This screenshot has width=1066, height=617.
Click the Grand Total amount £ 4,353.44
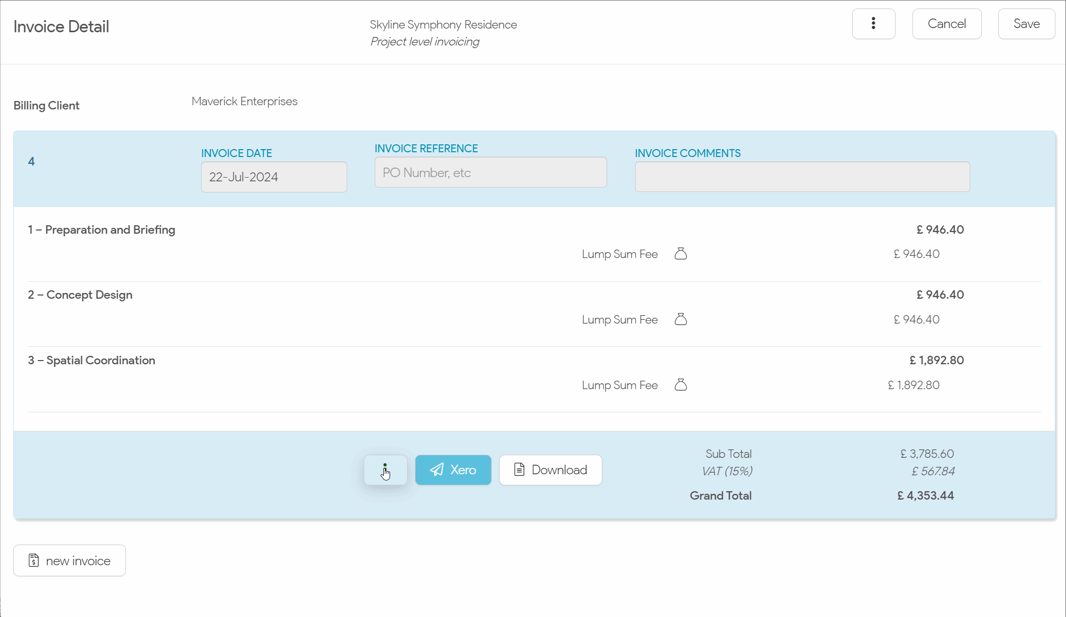(x=925, y=496)
